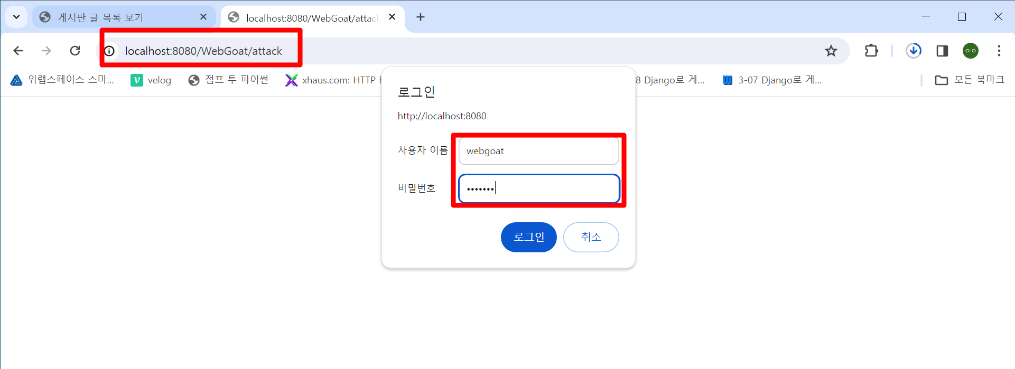1015x369 pixels.
Task: Open 위랩스페이스 bookmark
Action: pyautogui.click(x=62, y=80)
